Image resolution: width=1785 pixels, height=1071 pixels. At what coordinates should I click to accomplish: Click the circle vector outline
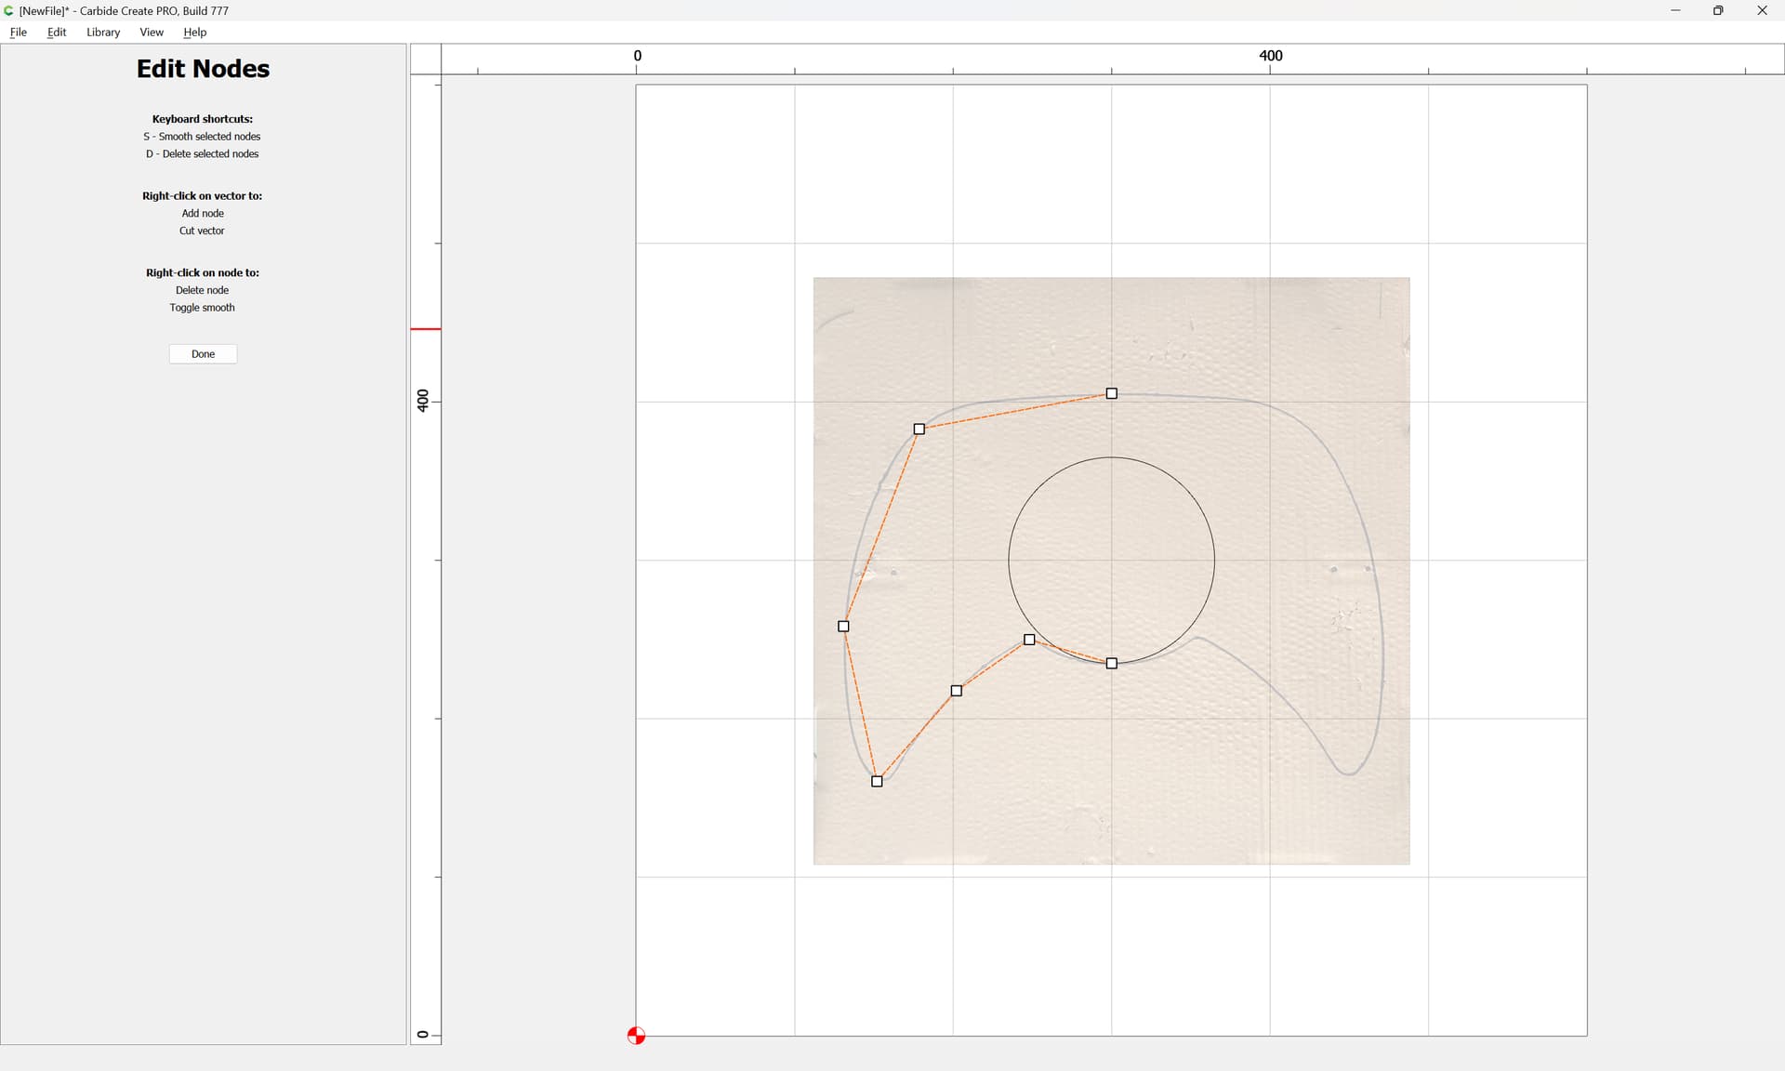pyautogui.click(x=1214, y=560)
